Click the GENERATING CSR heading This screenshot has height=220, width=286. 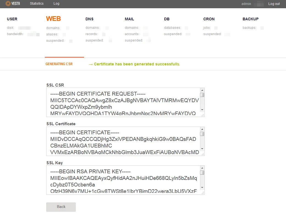click(x=59, y=64)
